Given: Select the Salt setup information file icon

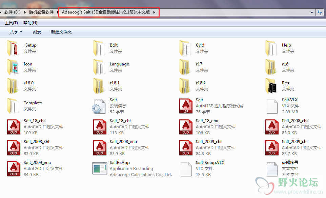Looking at the screenshot, I should (99, 106).
